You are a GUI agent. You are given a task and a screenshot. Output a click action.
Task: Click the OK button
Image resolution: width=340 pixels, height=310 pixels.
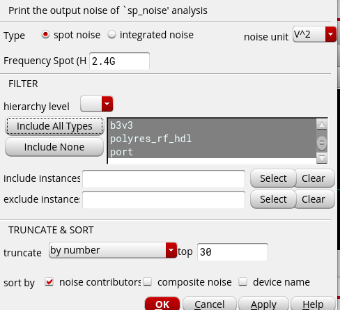pos(162,304)
